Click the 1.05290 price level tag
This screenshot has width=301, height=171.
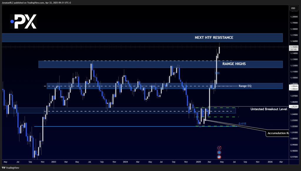tap(294, 106)
